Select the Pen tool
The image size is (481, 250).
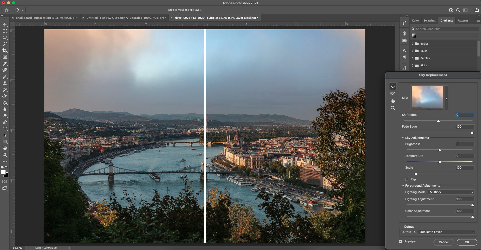(x=5, y=122)
